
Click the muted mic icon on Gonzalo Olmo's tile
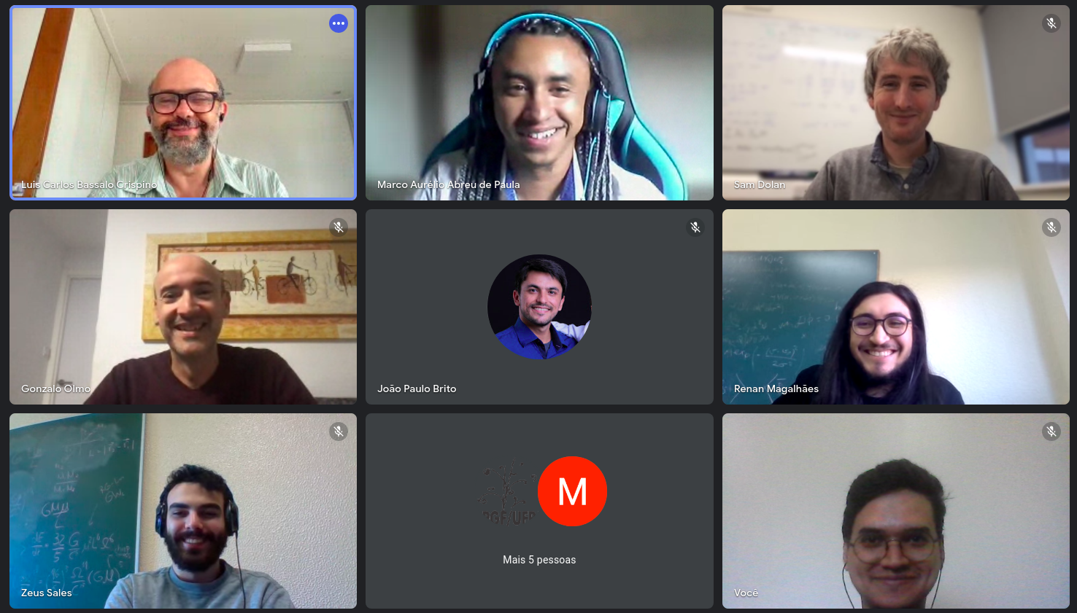339,227
